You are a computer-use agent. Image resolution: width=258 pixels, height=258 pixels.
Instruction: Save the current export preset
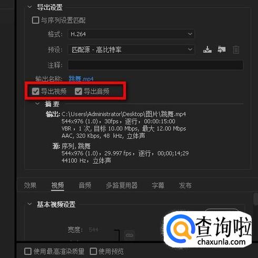click(x=207, y=49)
